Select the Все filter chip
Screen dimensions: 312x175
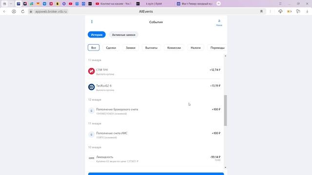tap(94, 48)
